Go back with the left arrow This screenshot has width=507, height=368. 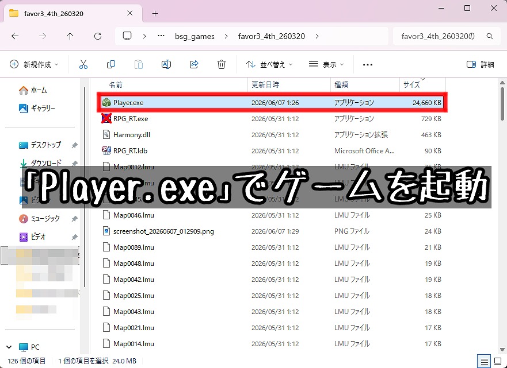pyautogui.click(x=15, y=36)
